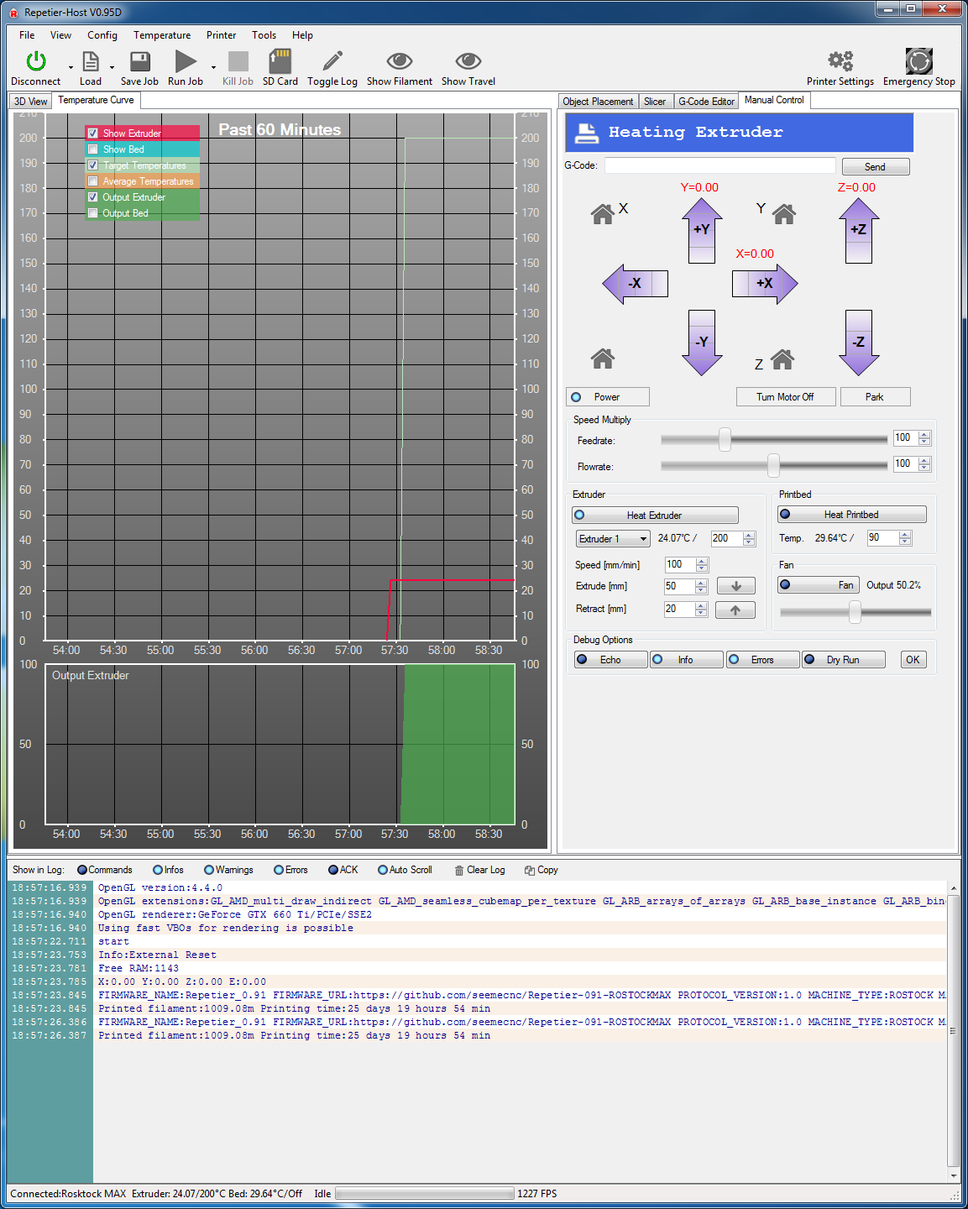Click the Disconnect power icon

click(x=35, y=62)
